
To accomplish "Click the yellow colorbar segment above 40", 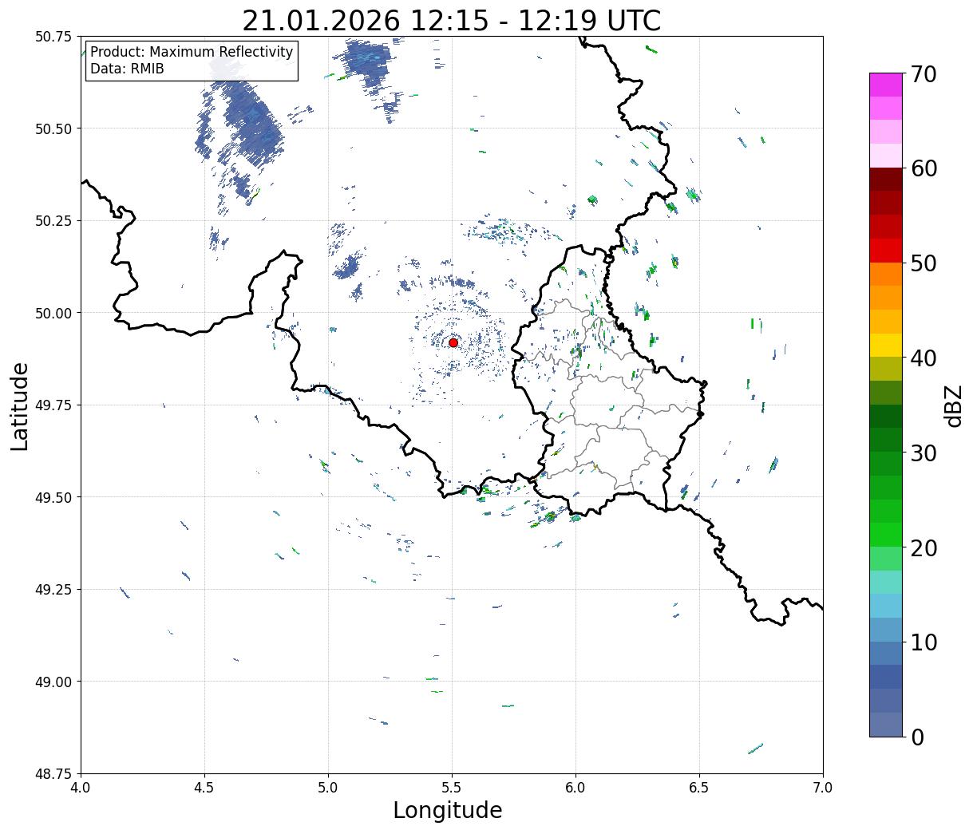I will (886, 346).
